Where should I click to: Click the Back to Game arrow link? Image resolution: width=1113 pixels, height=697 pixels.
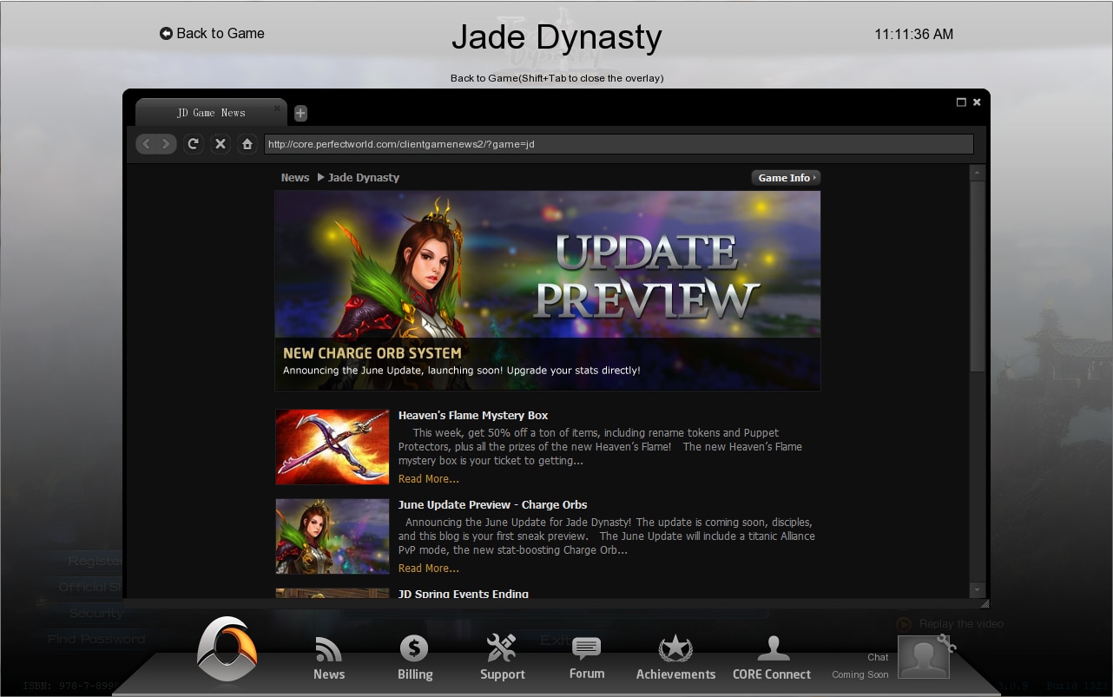[212, 33]
